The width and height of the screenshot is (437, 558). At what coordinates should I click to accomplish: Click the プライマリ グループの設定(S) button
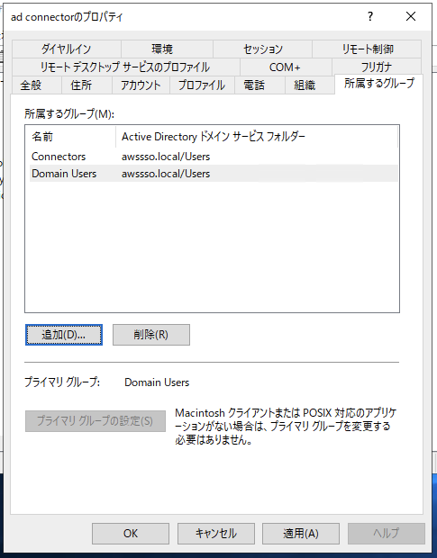tap(96, 421)
